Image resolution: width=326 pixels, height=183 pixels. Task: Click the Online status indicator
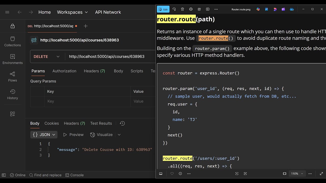18,175
